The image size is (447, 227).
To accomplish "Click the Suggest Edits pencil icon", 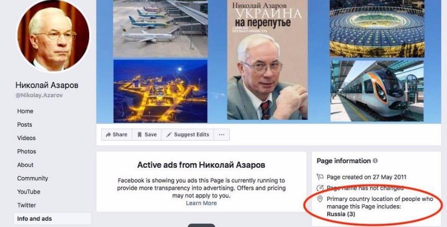I will click(169, 135).
